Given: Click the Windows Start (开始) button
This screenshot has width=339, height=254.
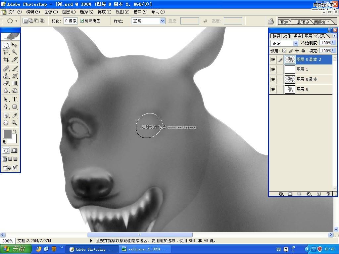Looking at the screenshot, I should point(16,249).
